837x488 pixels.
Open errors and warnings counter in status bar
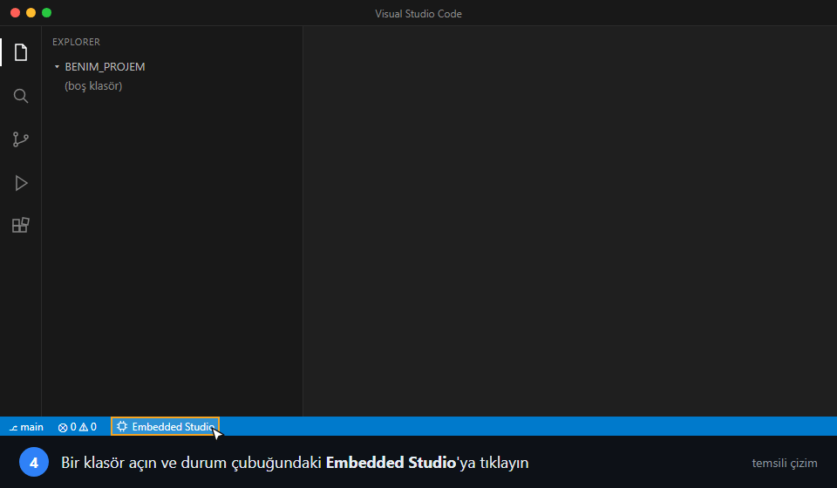tap(78, 427)
